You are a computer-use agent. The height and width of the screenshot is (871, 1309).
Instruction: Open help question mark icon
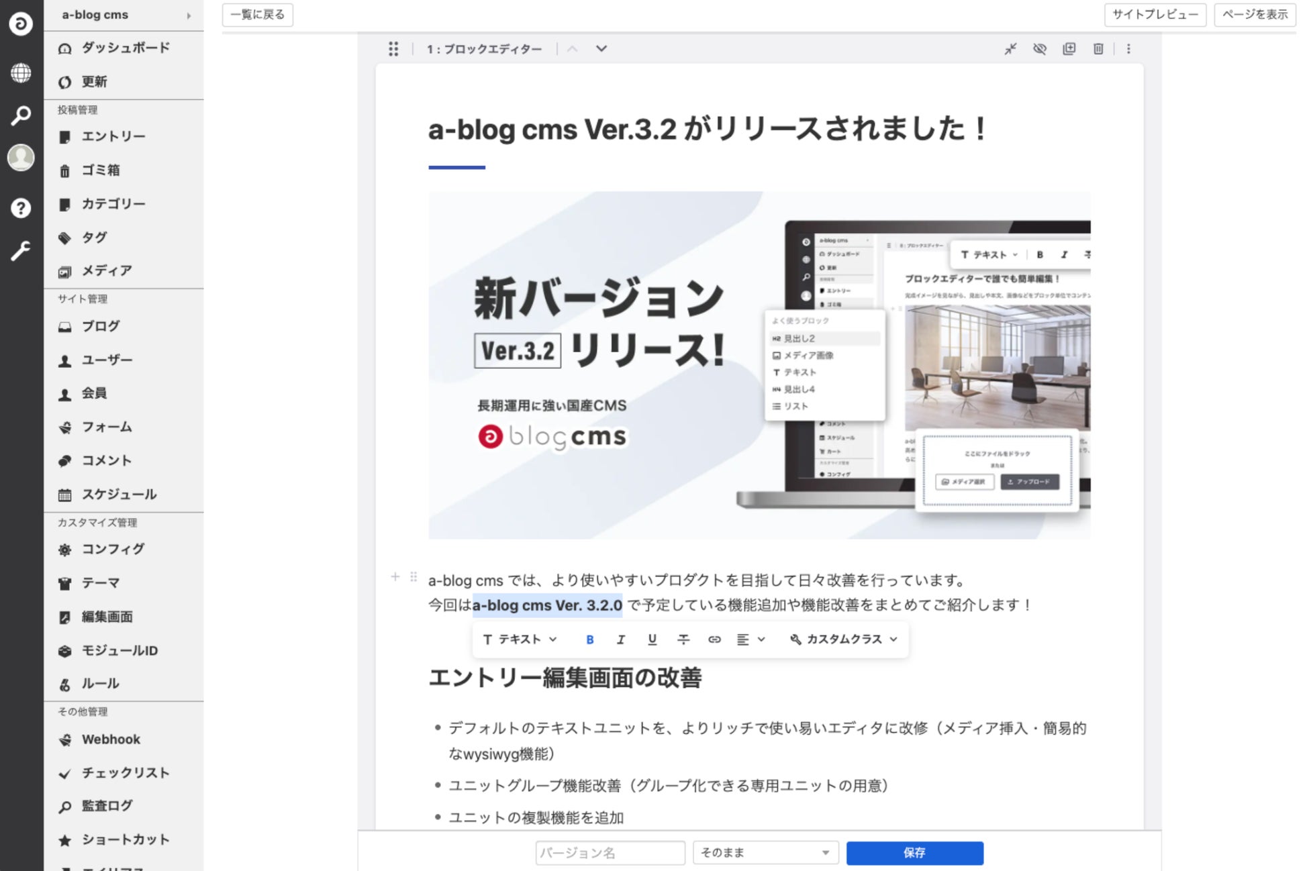21,208
